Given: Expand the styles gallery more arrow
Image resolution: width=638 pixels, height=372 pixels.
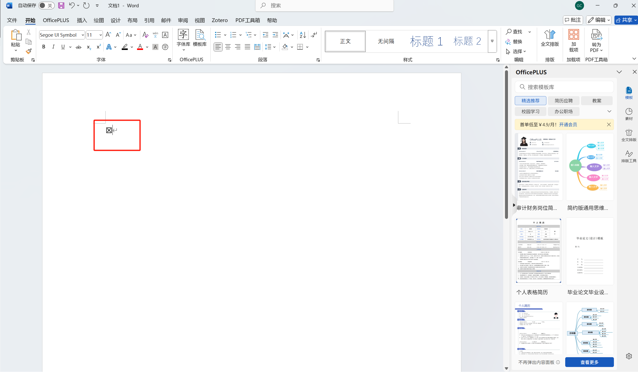Looking at the screenshot, I should pos(492,41).
